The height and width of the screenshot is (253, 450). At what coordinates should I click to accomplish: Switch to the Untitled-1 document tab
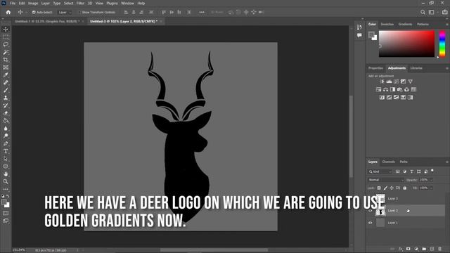[47, 21]
